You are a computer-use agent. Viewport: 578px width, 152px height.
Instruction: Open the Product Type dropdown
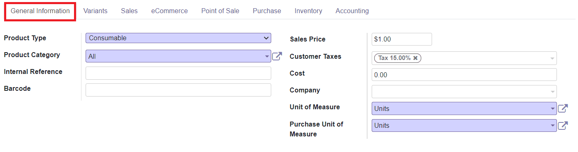178,38
